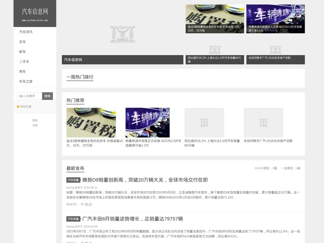
Task: Select the 用车 menu item
Action: click(x=22, y=72)
